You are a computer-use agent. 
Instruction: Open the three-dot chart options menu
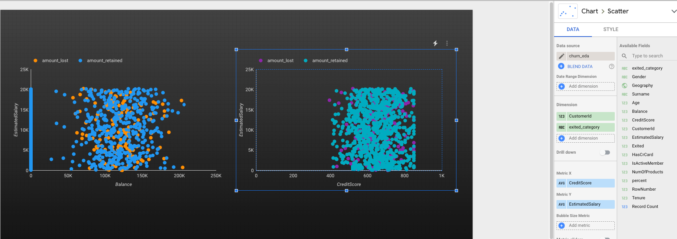(x=447, y=43)
